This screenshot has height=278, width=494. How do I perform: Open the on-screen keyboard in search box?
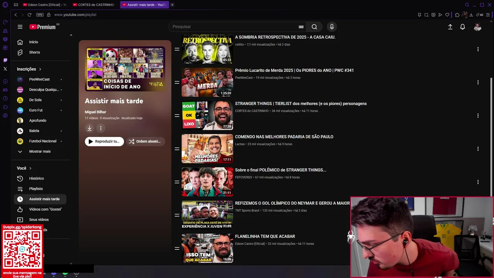pos(301,27)
